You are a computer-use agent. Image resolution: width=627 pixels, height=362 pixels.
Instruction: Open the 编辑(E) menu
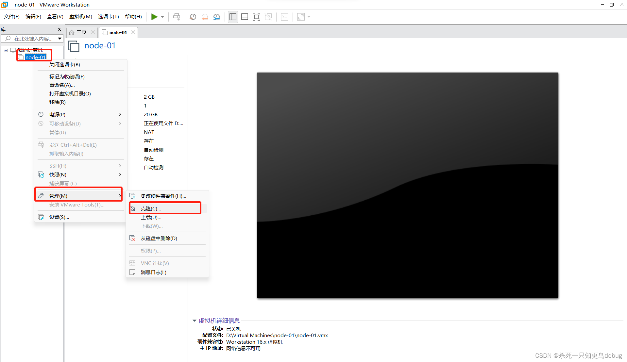click(33, 17)
